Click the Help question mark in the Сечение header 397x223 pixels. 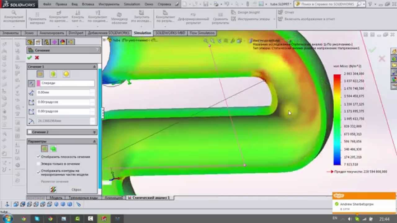97,50
